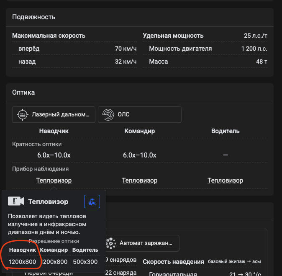Select the Подвижность section heading
Screen dimensions: 282x276
pyautogui.click(x=34, y=17)
